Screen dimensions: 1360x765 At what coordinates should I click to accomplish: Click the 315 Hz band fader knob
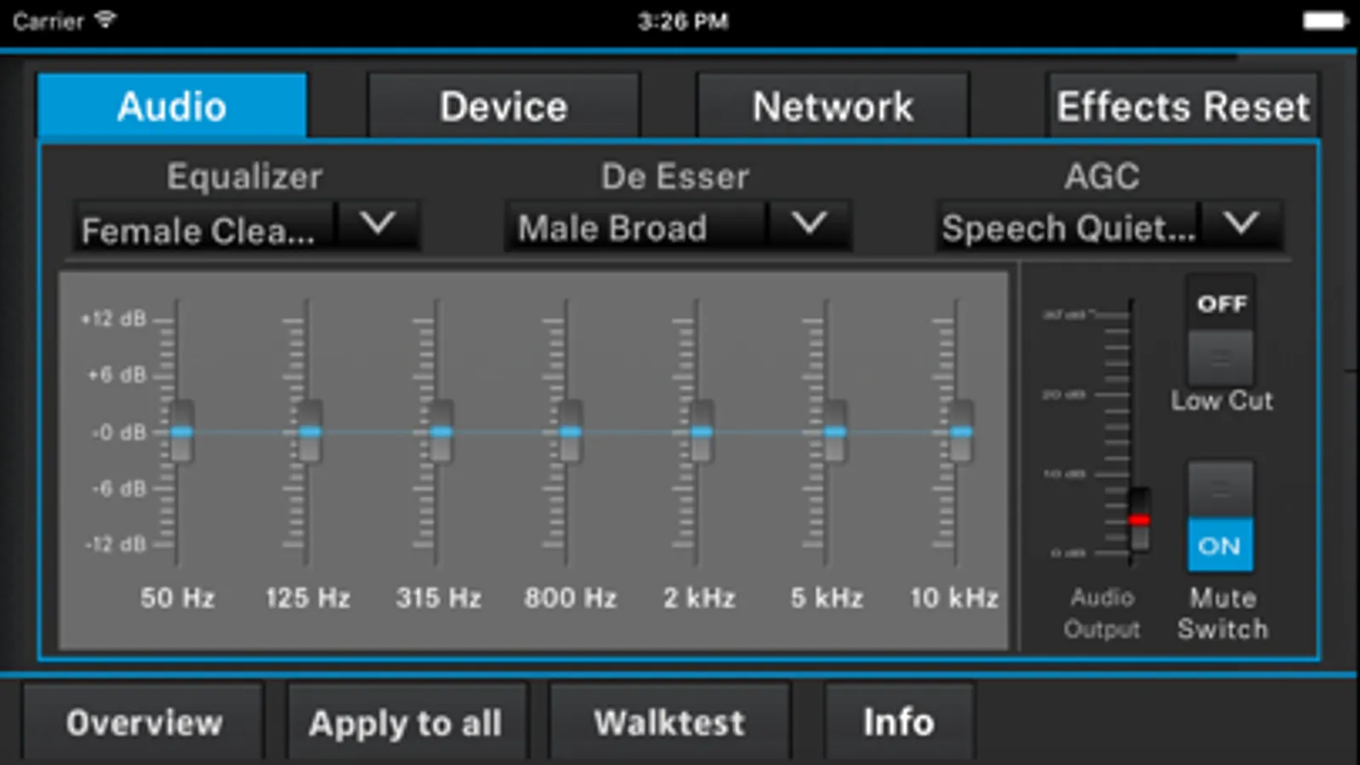coord(441,432)
